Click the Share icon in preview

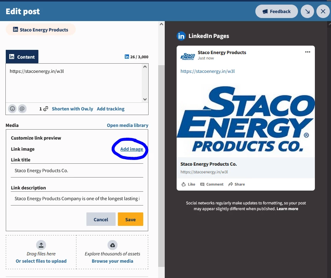[230, 184]
